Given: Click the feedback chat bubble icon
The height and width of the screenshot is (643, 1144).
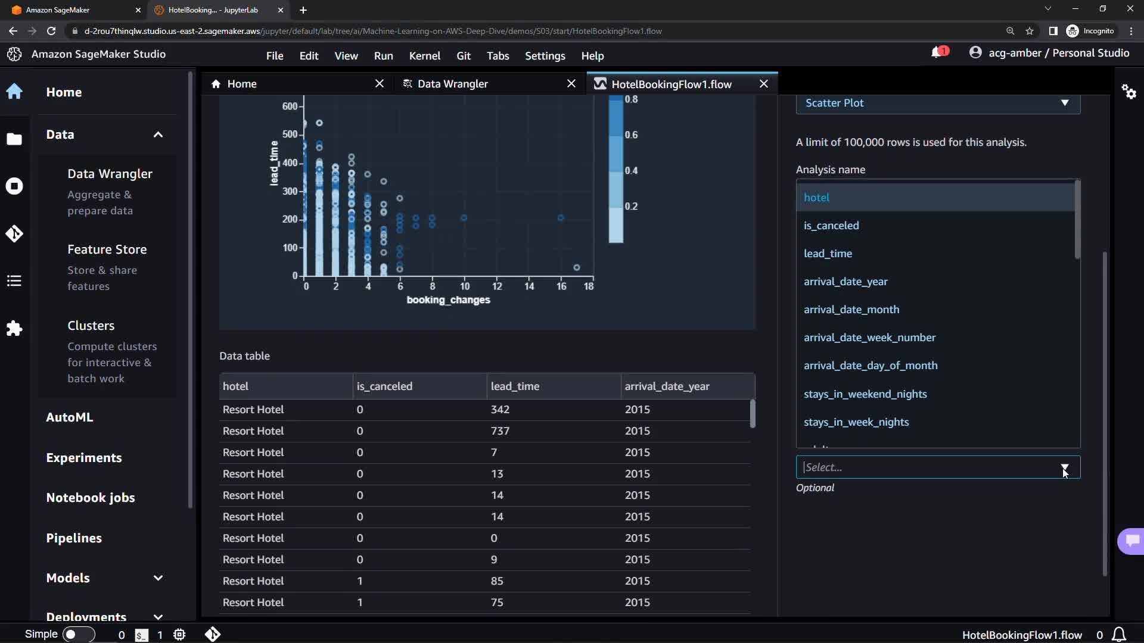Looking at the screenshot, I should (1131, 541).
